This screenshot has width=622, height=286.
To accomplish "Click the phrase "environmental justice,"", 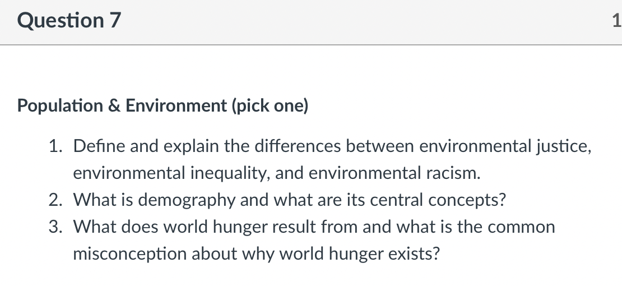I will click(505, 146).
